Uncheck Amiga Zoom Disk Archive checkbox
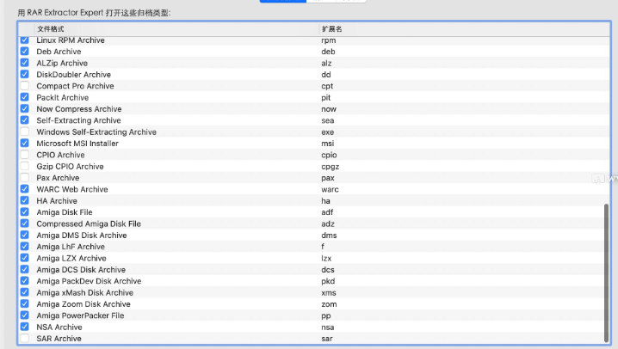This screenshot has height=349, width=618. pos(24,303)
